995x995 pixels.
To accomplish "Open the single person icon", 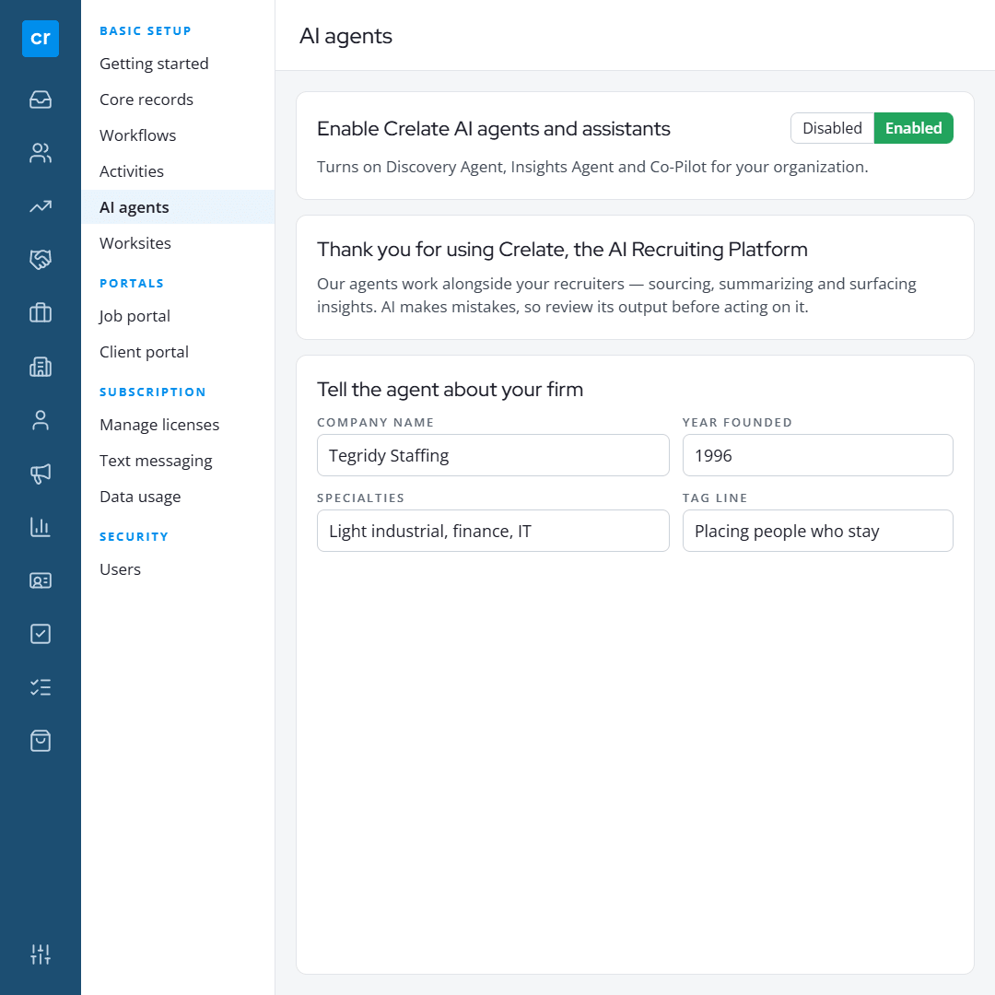I will pos(40,420).
